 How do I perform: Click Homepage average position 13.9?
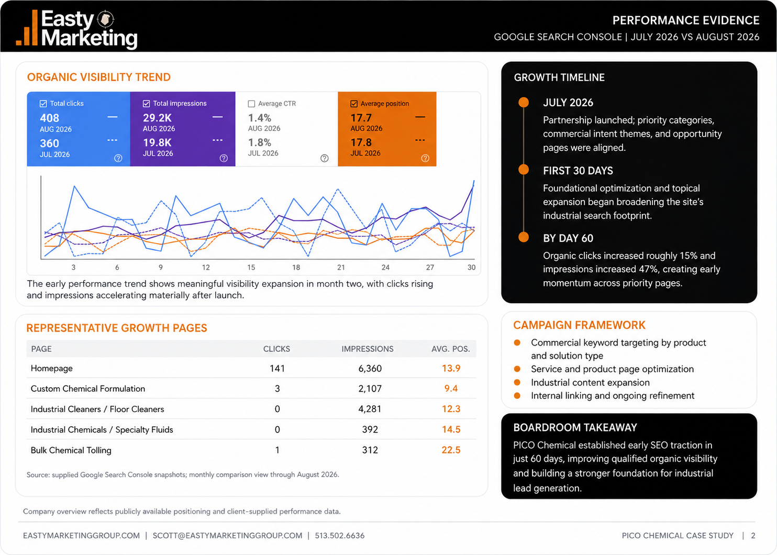[x=451, y=368]
